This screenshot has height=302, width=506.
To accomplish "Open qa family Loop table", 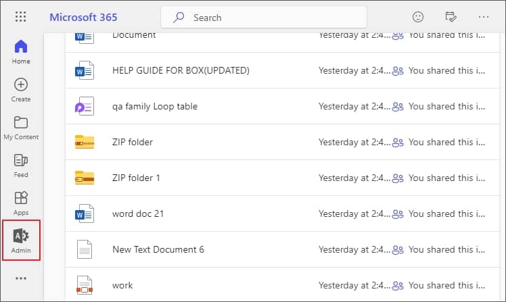I will pyautogui.click(x=155, y=106).
